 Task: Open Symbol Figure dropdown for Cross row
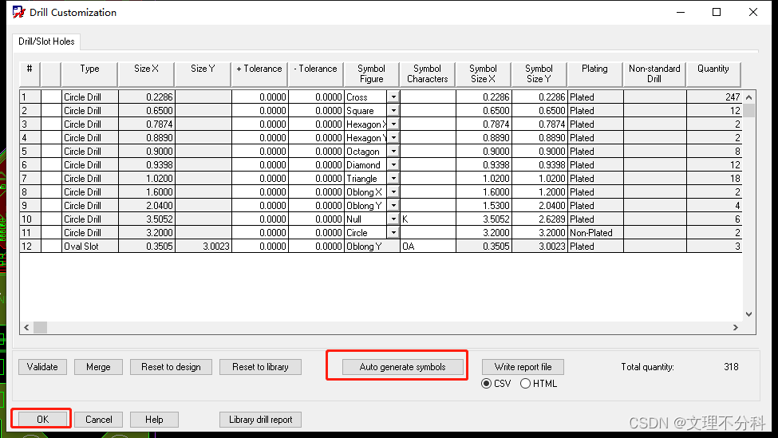pyautogui.click(x=393, y=97)
